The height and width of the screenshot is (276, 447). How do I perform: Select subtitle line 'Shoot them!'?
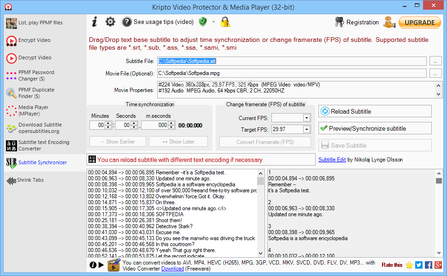point(172,220)
